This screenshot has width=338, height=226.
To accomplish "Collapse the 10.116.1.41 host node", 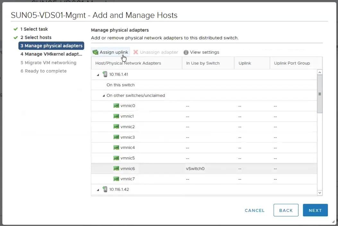I will (98, 75).
